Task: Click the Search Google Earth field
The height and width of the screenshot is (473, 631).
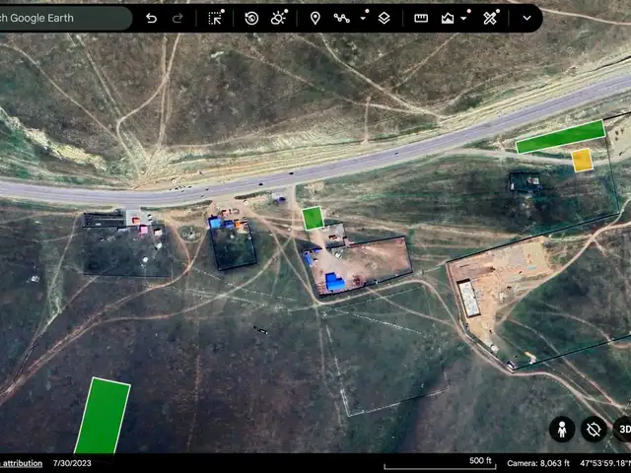Action: 64,18
